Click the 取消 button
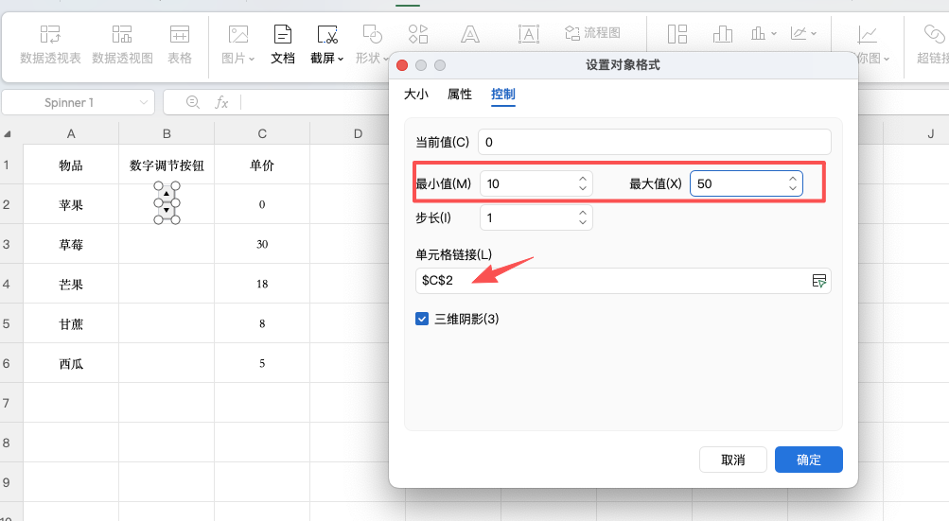The height and width of the screenshot is (521, 949). coord(732,460)
